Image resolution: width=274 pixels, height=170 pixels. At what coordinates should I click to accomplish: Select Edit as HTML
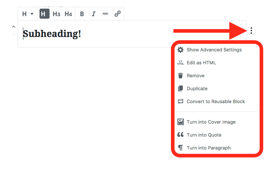coord(201,63)
